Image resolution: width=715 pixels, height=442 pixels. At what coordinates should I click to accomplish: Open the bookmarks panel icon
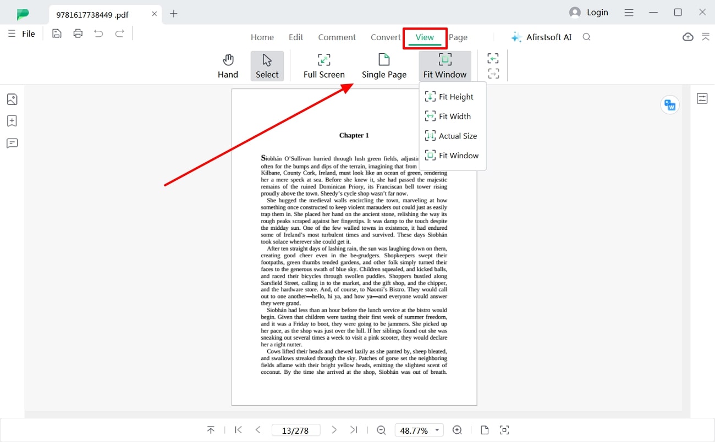(x=12, y=121)
